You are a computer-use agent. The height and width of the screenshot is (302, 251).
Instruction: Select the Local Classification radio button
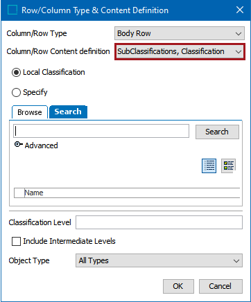pyautogui.click(x=16, y=73)
